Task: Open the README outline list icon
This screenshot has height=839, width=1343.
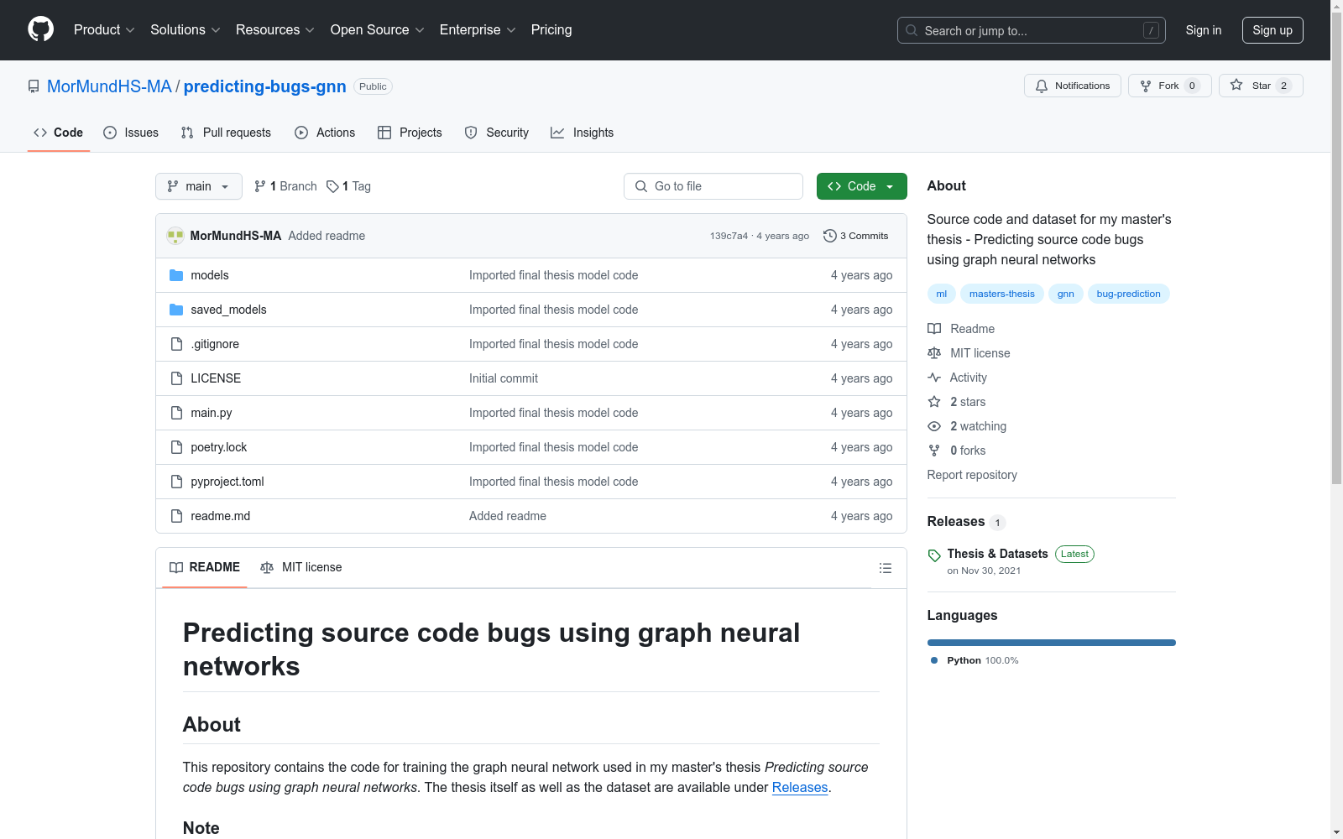Action: click(x=885, y=568)
